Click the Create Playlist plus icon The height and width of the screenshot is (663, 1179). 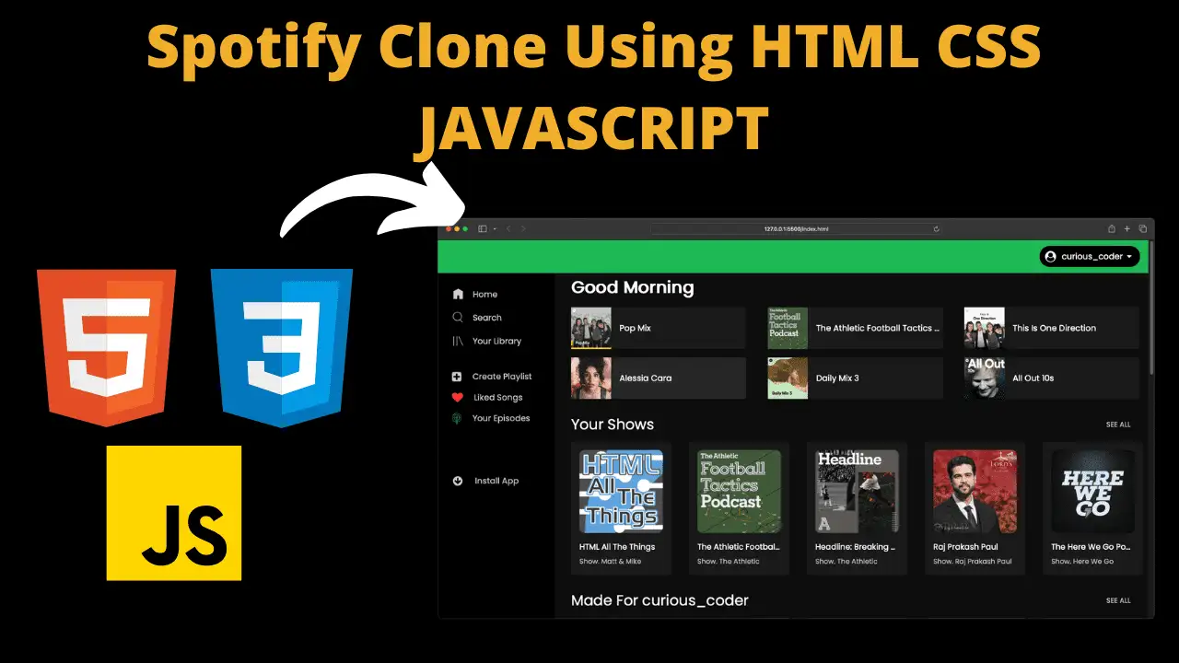coord(457,377)
